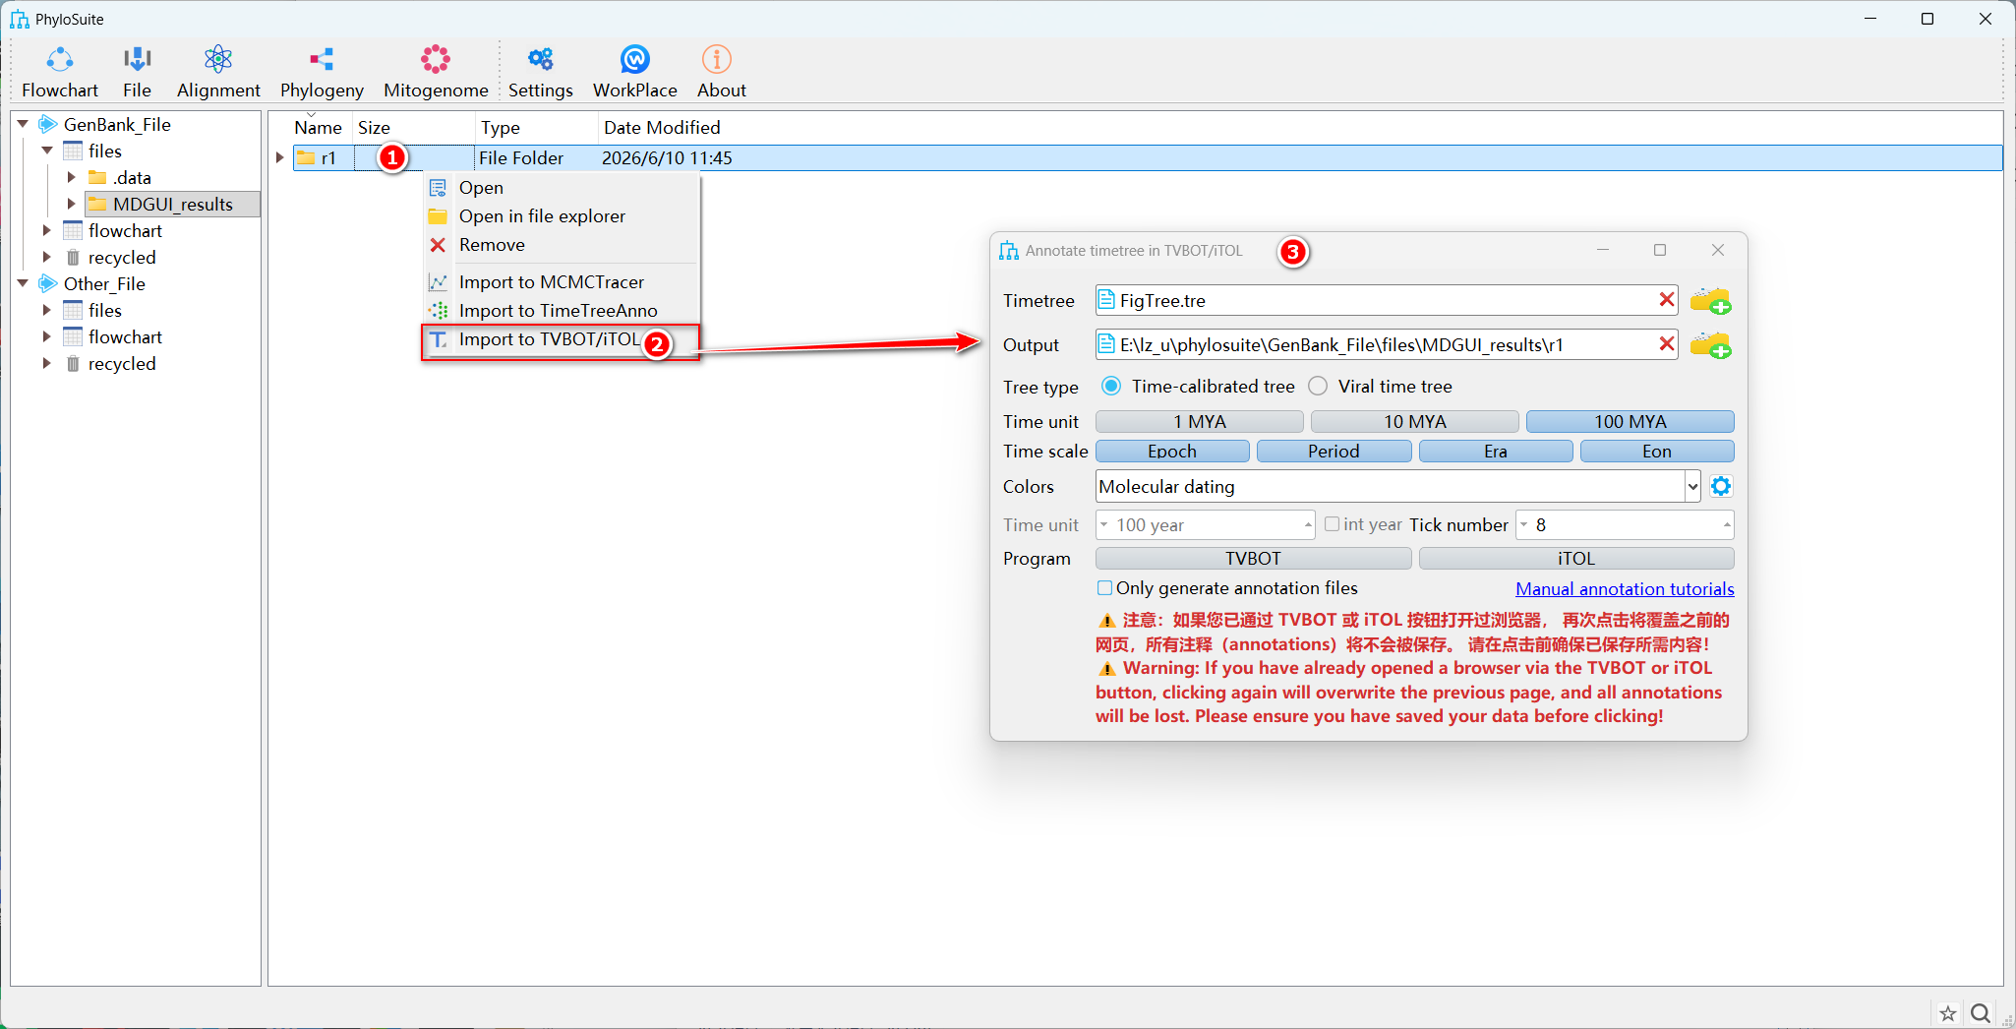Screen dimensions: 2016x1029
Task: Open the Colors settings gear icon
Action: tap(1721, 486)
